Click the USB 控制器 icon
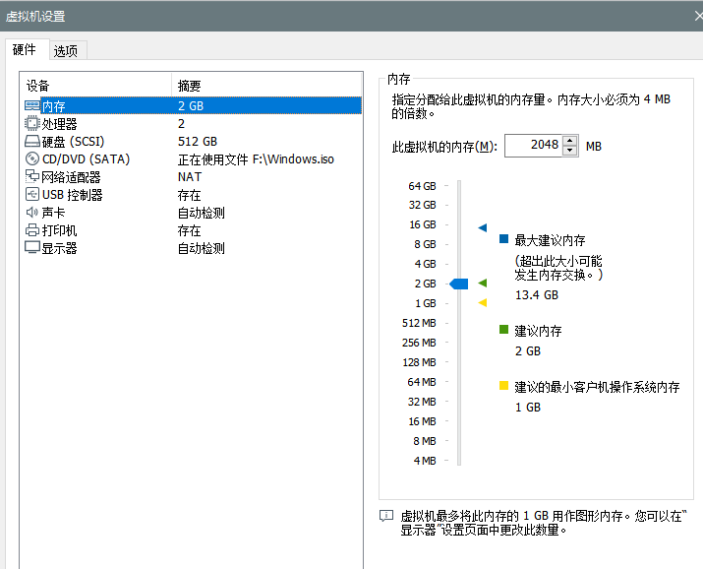 (x=32, y=194)
